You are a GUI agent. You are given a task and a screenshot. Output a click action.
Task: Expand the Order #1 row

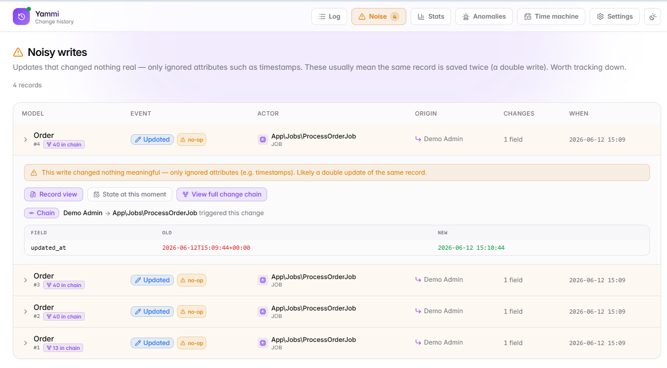coord(25,343)
